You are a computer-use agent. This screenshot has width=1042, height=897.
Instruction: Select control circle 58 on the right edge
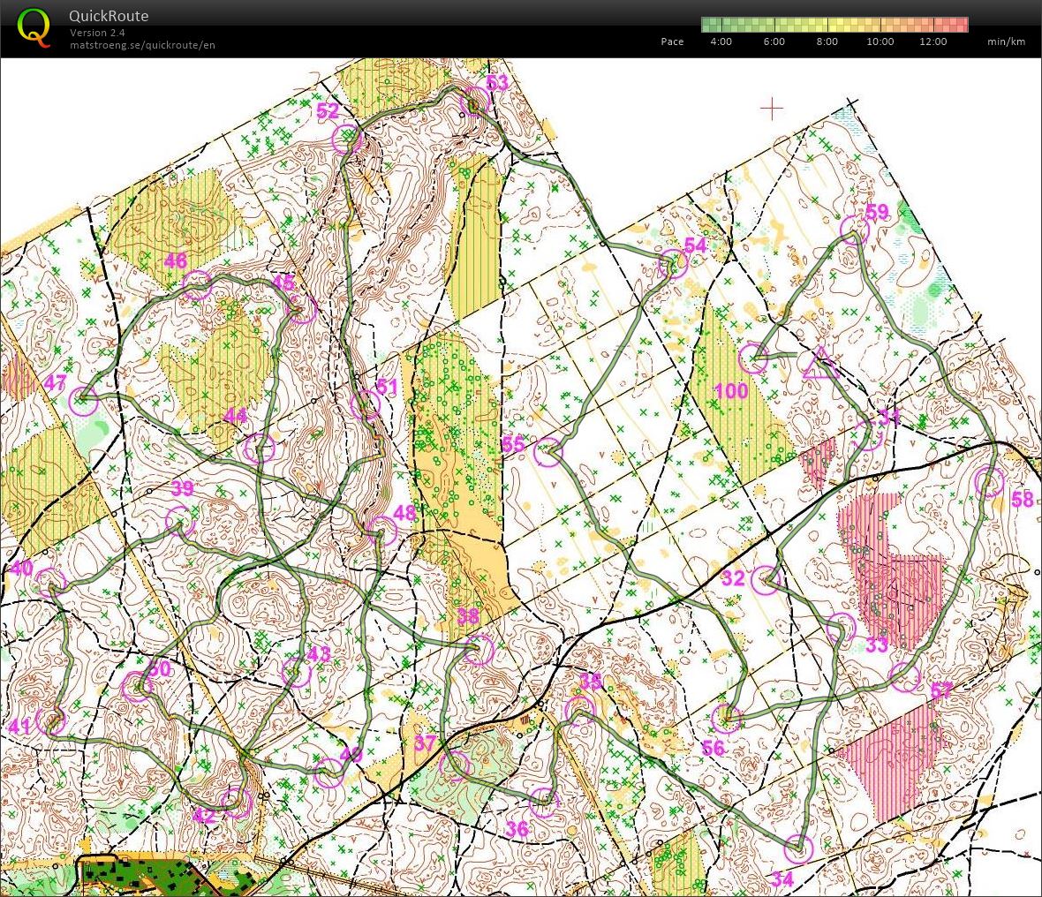(990, 483)
